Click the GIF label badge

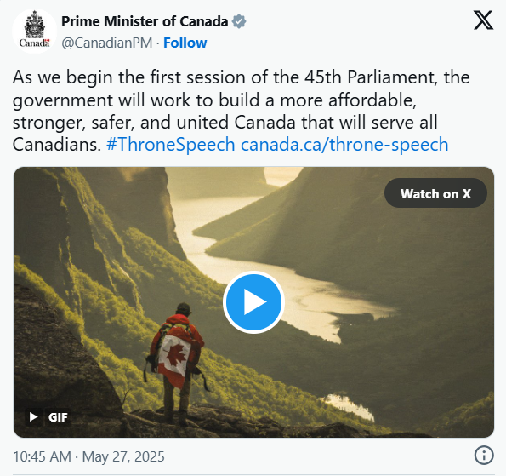pos(58,417)
